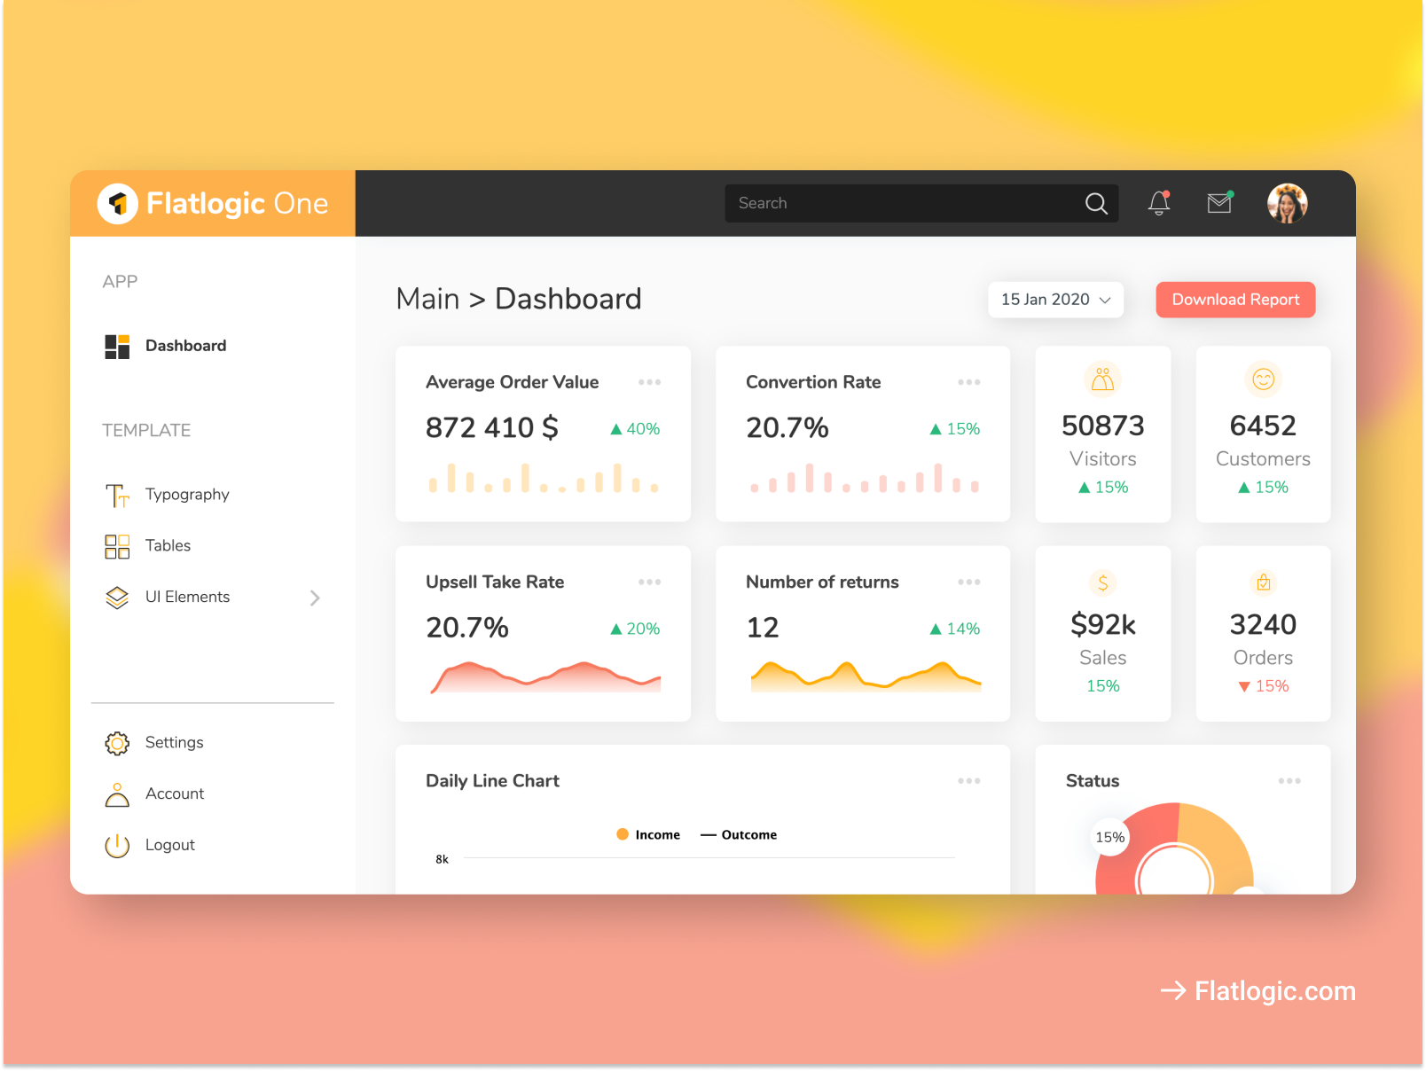This screenshot has width=1426, height=1071.
Task: Click the user avatar photo
Action: [1288, 203]
